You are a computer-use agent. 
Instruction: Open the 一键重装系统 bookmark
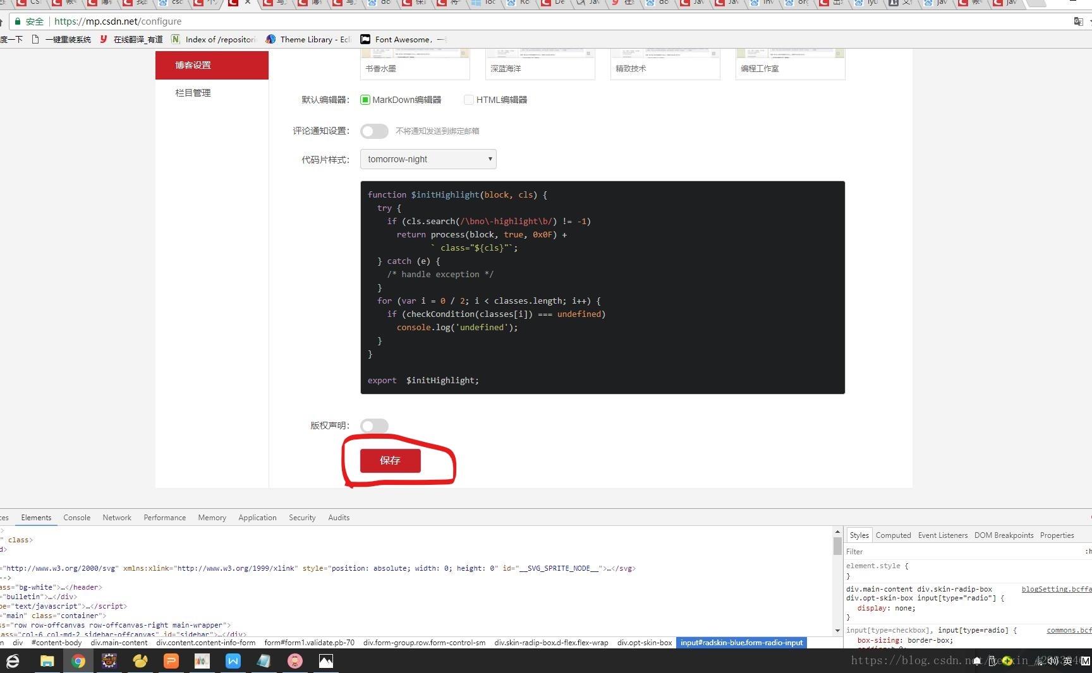click(x=61, y=39)
